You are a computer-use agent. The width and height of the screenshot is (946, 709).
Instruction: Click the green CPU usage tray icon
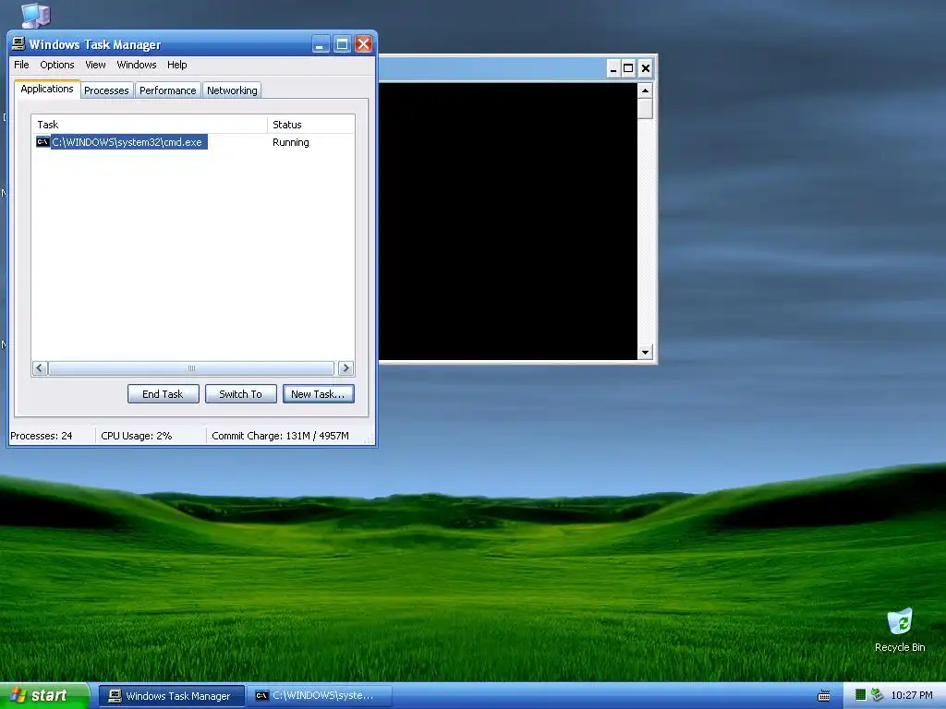(x=860, y=695)
